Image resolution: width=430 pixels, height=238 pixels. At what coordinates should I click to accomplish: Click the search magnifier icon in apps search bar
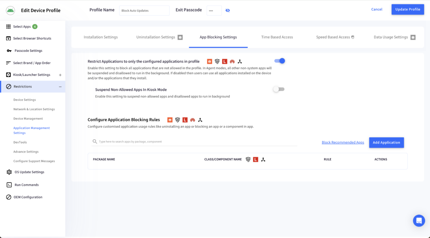(95, 142)
